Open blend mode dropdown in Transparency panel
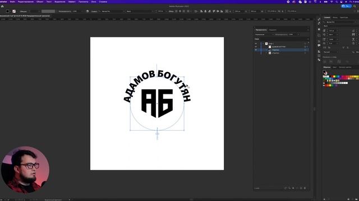This screenshot has height=201, width=359. (x=264, y=35)
